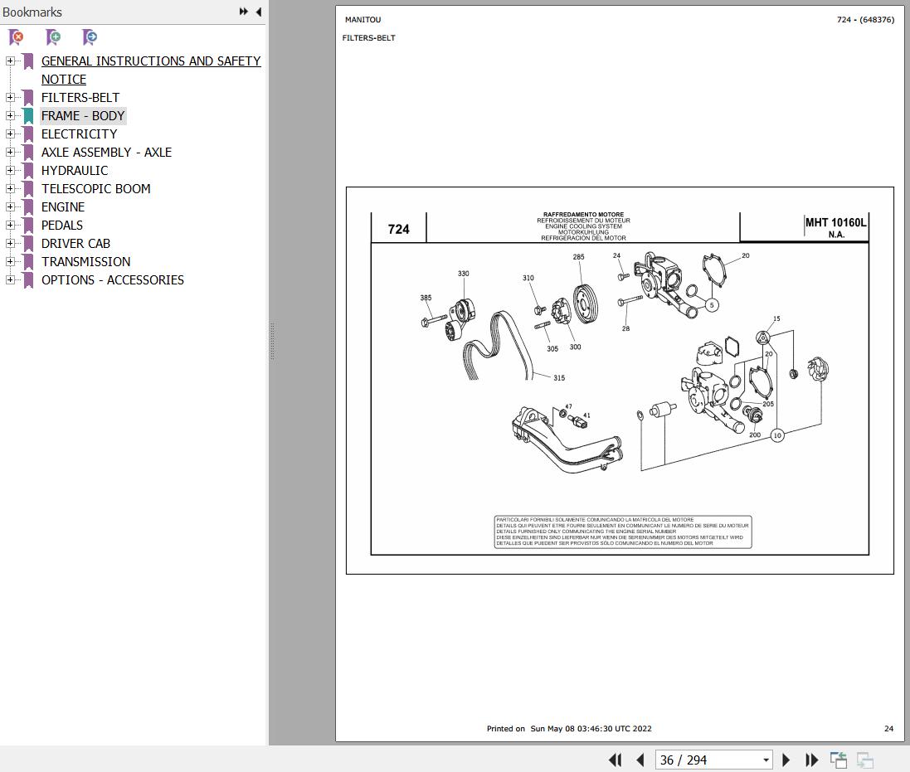The height and width of the screenshot is (772, 910).
Task: Jump to the last page
Action: click(811, 760)
